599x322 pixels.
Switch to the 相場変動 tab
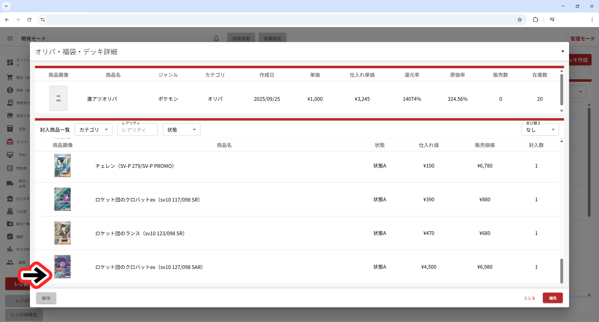[x=241, y=38]
